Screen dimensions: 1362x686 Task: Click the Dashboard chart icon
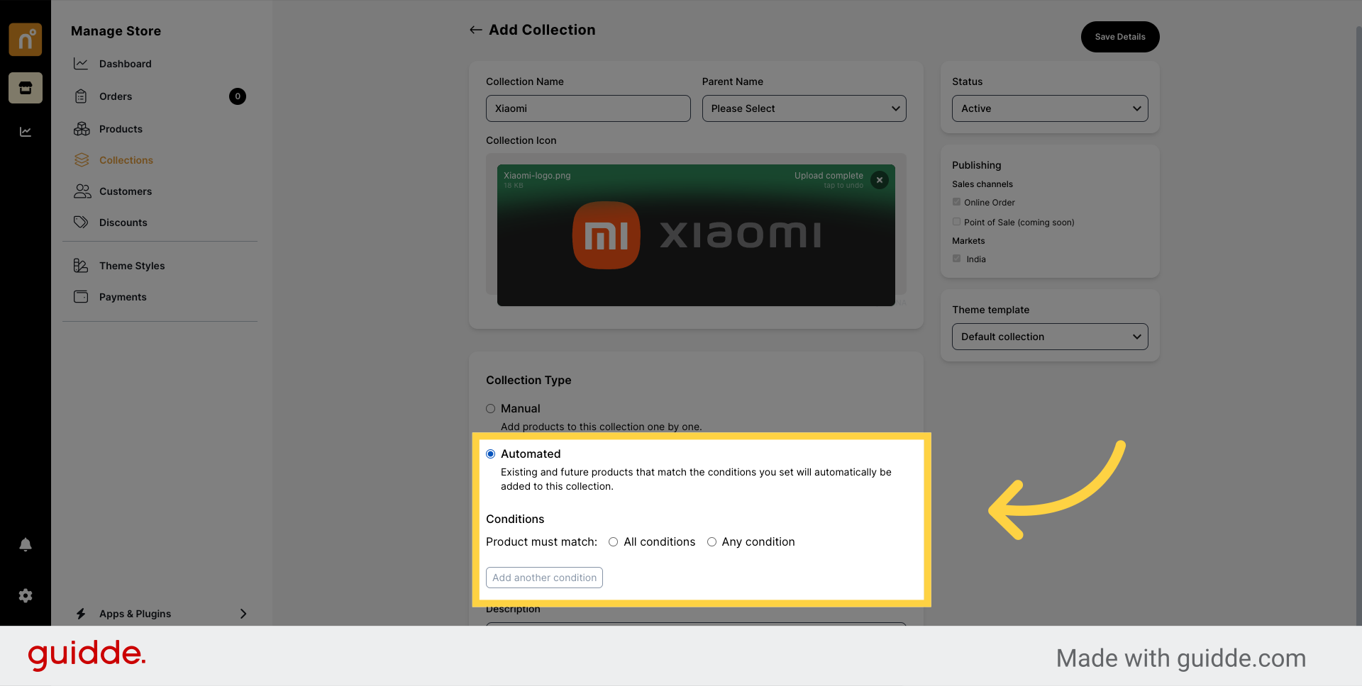click(x=82, y=64)
